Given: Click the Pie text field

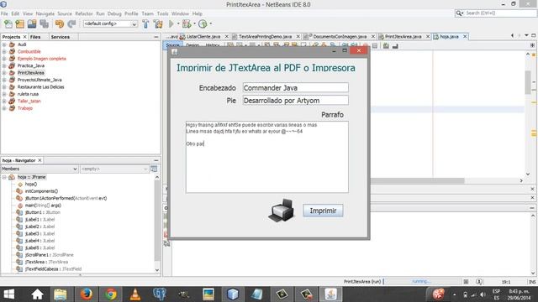Looking at the screenshot, I should point(295,101).
